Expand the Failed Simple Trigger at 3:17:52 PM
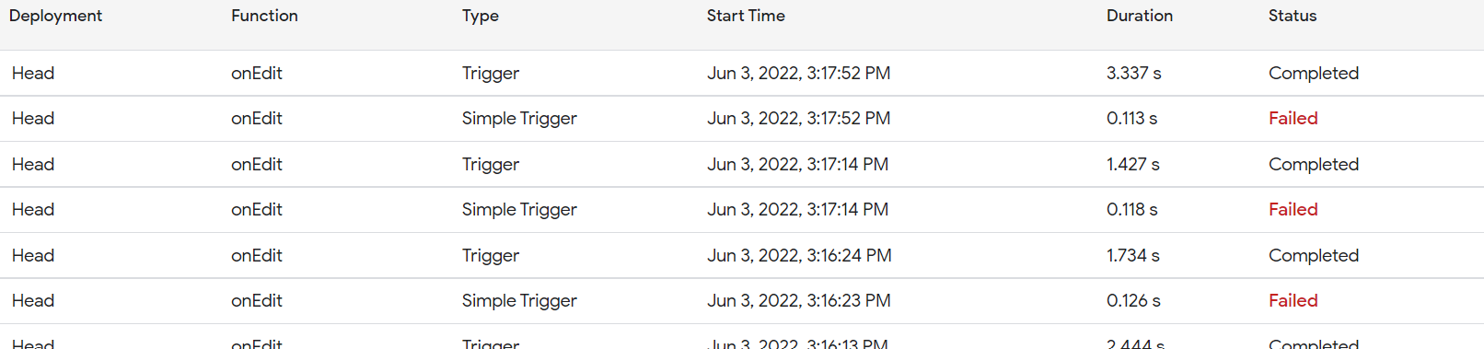This screenshot has width=1484, height=349. pos(742,119)
